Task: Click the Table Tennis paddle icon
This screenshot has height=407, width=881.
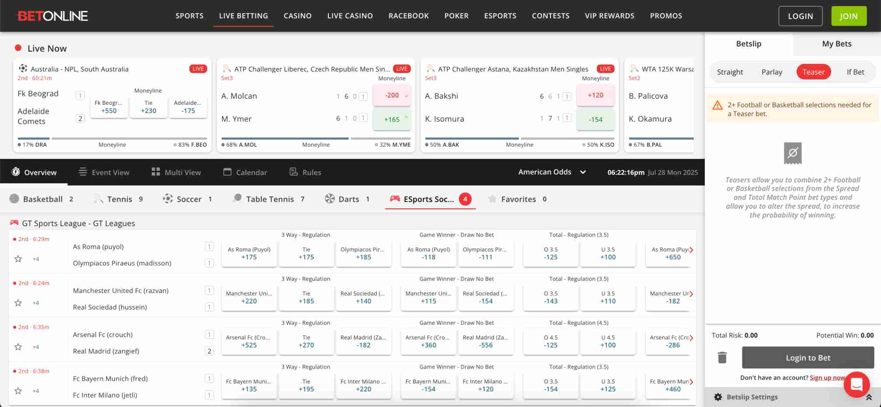Action: tap(237, 199)
